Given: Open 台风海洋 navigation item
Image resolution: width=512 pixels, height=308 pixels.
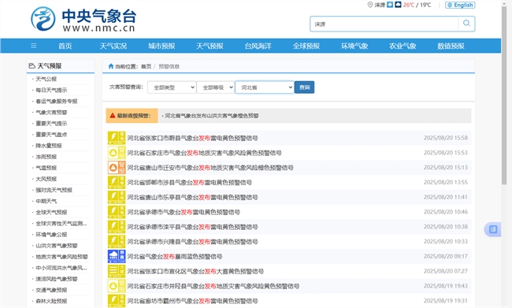Looking at the screenshot, I should [258, 46].
